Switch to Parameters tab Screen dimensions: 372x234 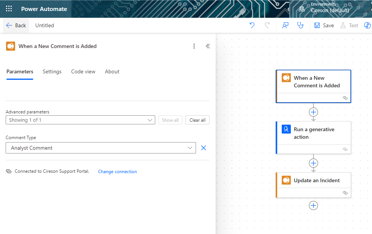click(x=20, y=71)
